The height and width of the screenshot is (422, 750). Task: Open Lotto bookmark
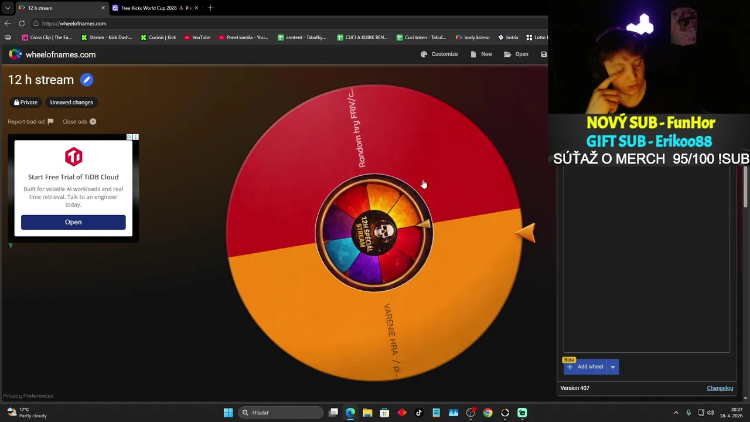tap(537, 38)
